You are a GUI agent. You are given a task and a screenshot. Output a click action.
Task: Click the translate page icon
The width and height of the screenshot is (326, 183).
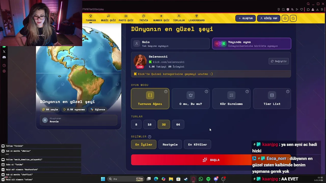292,9
